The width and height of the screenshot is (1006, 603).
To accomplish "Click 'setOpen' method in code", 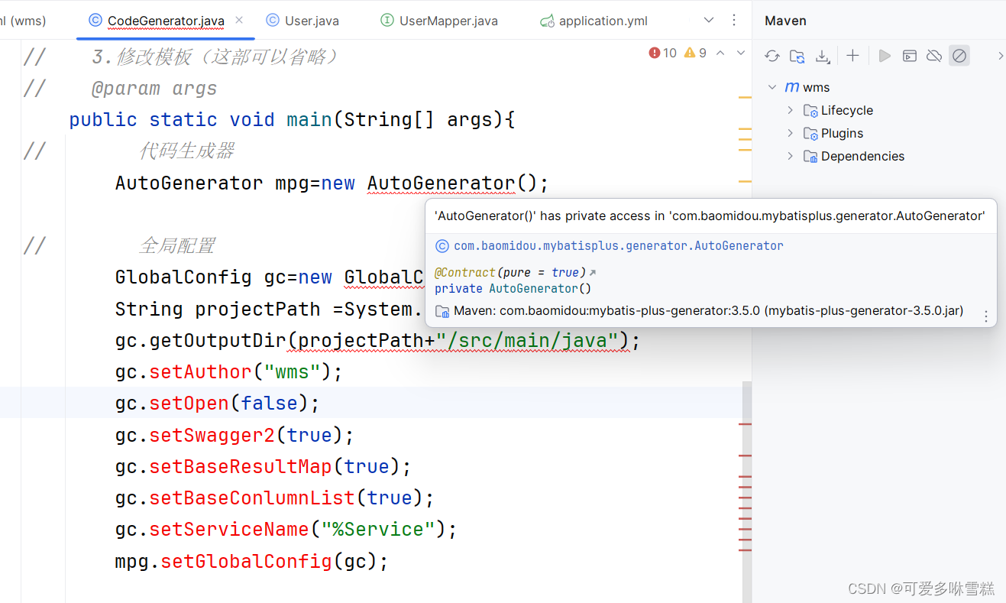I will click(189, 404).
